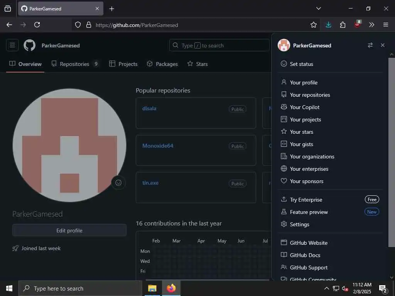This screenshot has width=395, height=296.
Task: Click Try Enterprise menu entry
Action: 330,199
